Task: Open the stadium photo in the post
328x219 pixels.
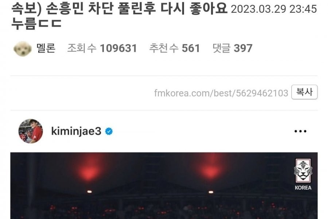Action: click(x=164, y=186)
